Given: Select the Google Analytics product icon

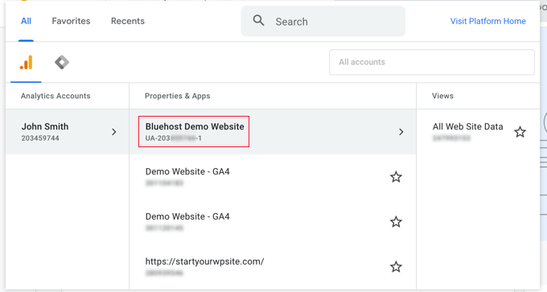Looking at the screenshot, I should tap(26, 63).
